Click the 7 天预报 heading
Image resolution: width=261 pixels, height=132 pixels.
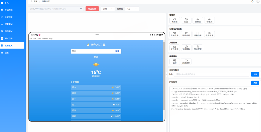75,82
